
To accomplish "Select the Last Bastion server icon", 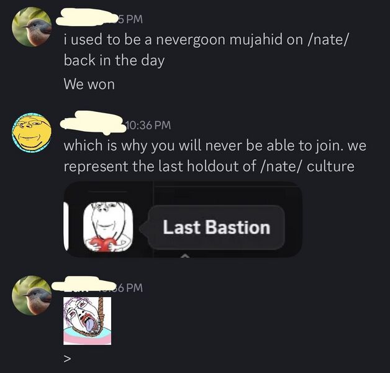I will [x=108, y=227].
